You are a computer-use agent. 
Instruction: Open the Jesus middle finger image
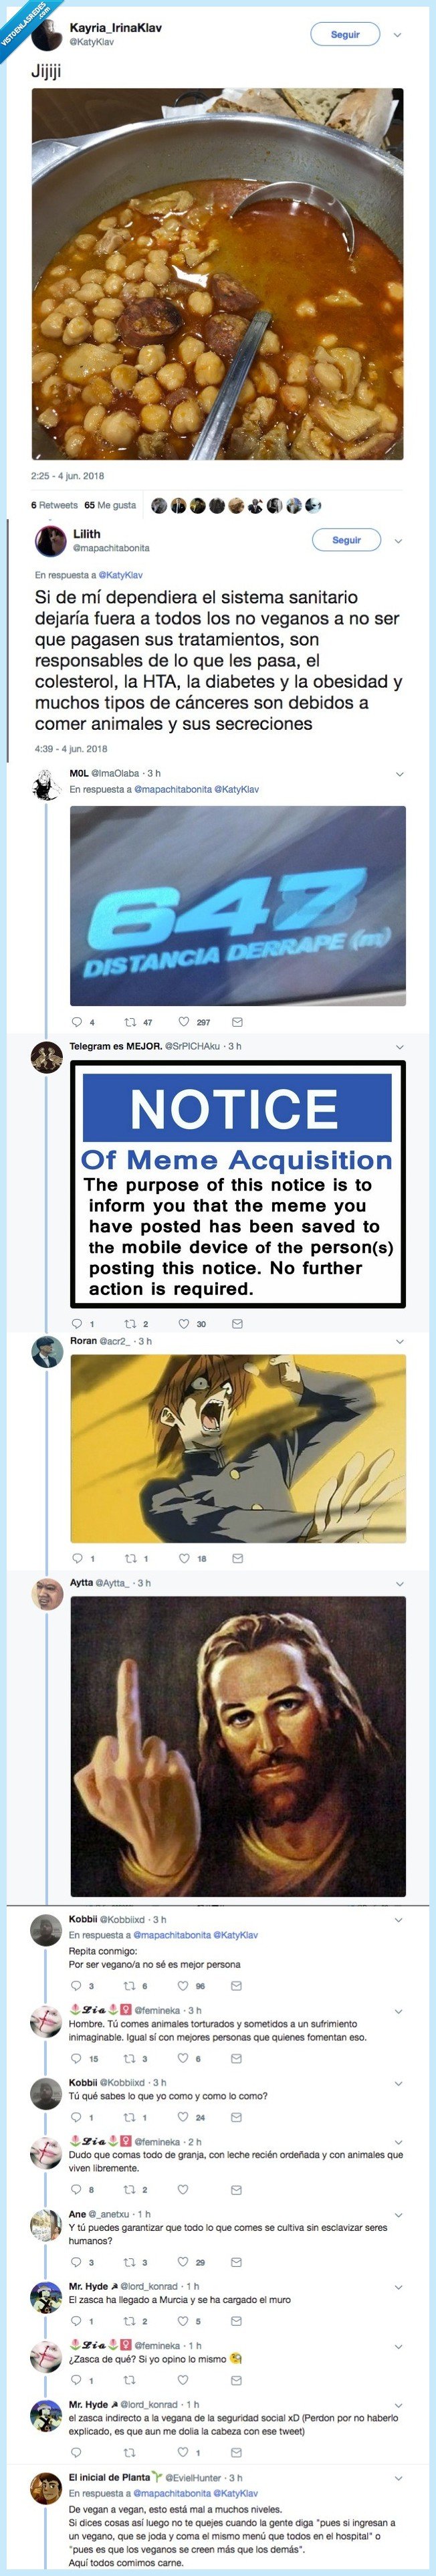tap(238, 1746)
